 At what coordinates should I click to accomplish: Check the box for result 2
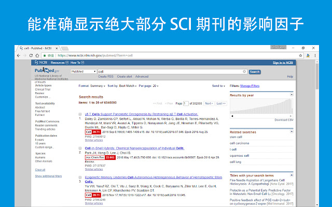(80, 148)
